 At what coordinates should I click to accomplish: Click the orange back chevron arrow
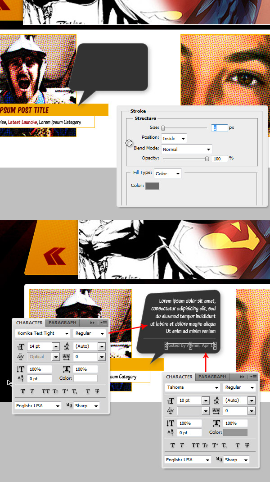click(55, 256)
